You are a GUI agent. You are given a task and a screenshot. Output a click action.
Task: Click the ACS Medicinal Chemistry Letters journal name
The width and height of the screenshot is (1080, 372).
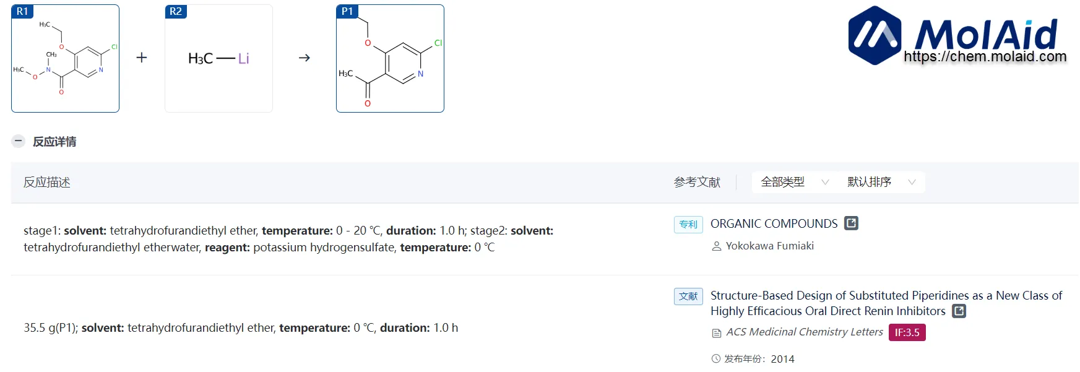point(805,332)
